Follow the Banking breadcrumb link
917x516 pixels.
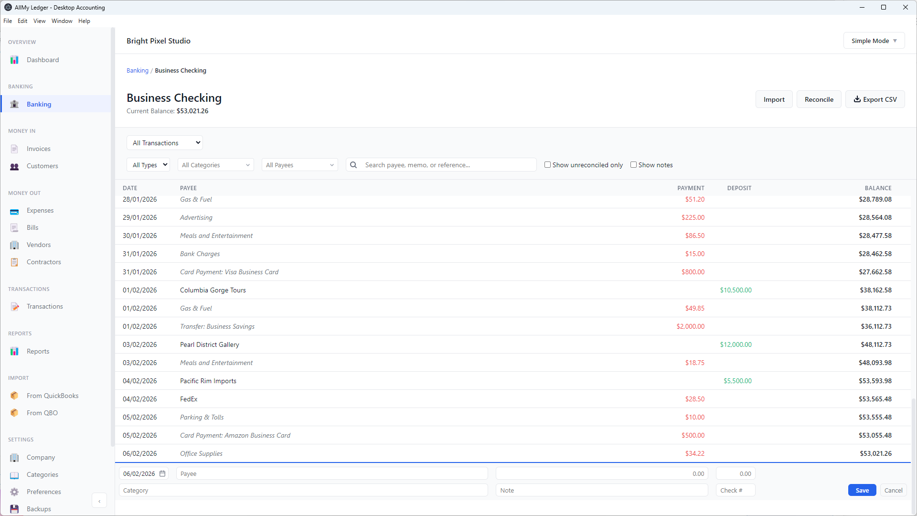pos(137,70)
